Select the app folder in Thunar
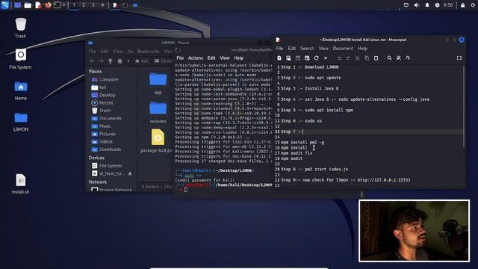 coord(158,83)
